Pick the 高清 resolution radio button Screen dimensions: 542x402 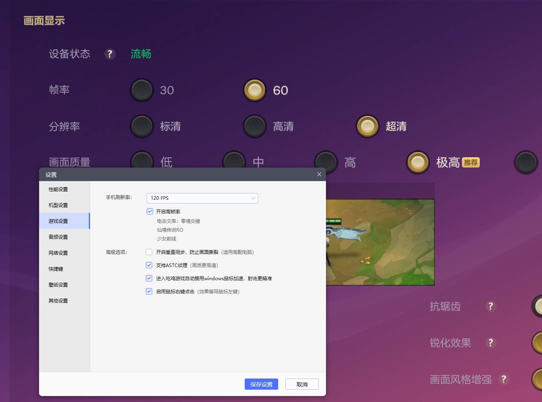(255, 127)
